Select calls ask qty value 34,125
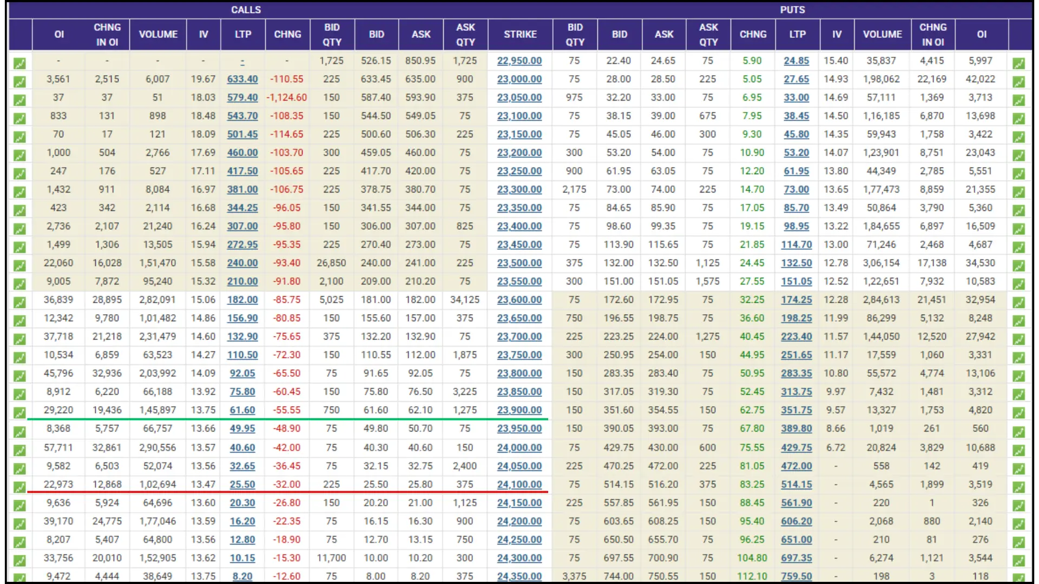Image resolution: width=1039 pixels, height=584 pixels. 465,300
